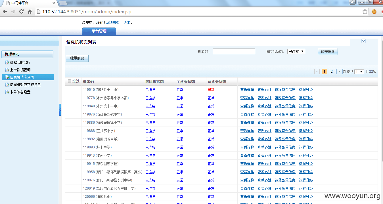
Task: Click the 批量删除 button
Action: (77, 58)
